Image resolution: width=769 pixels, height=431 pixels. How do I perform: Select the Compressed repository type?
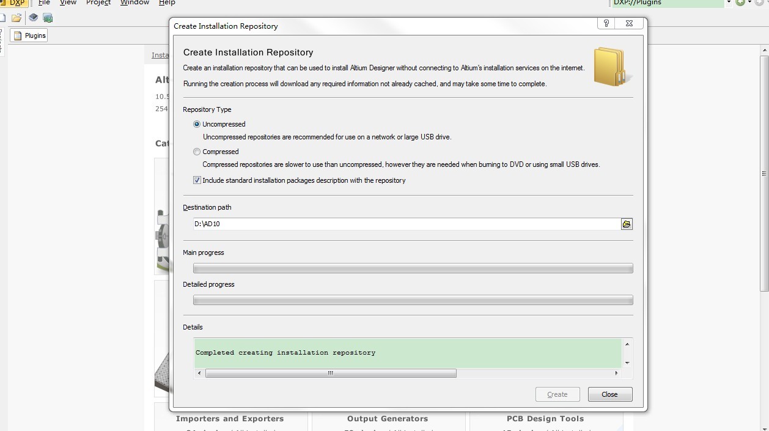(x=197, y=152)
